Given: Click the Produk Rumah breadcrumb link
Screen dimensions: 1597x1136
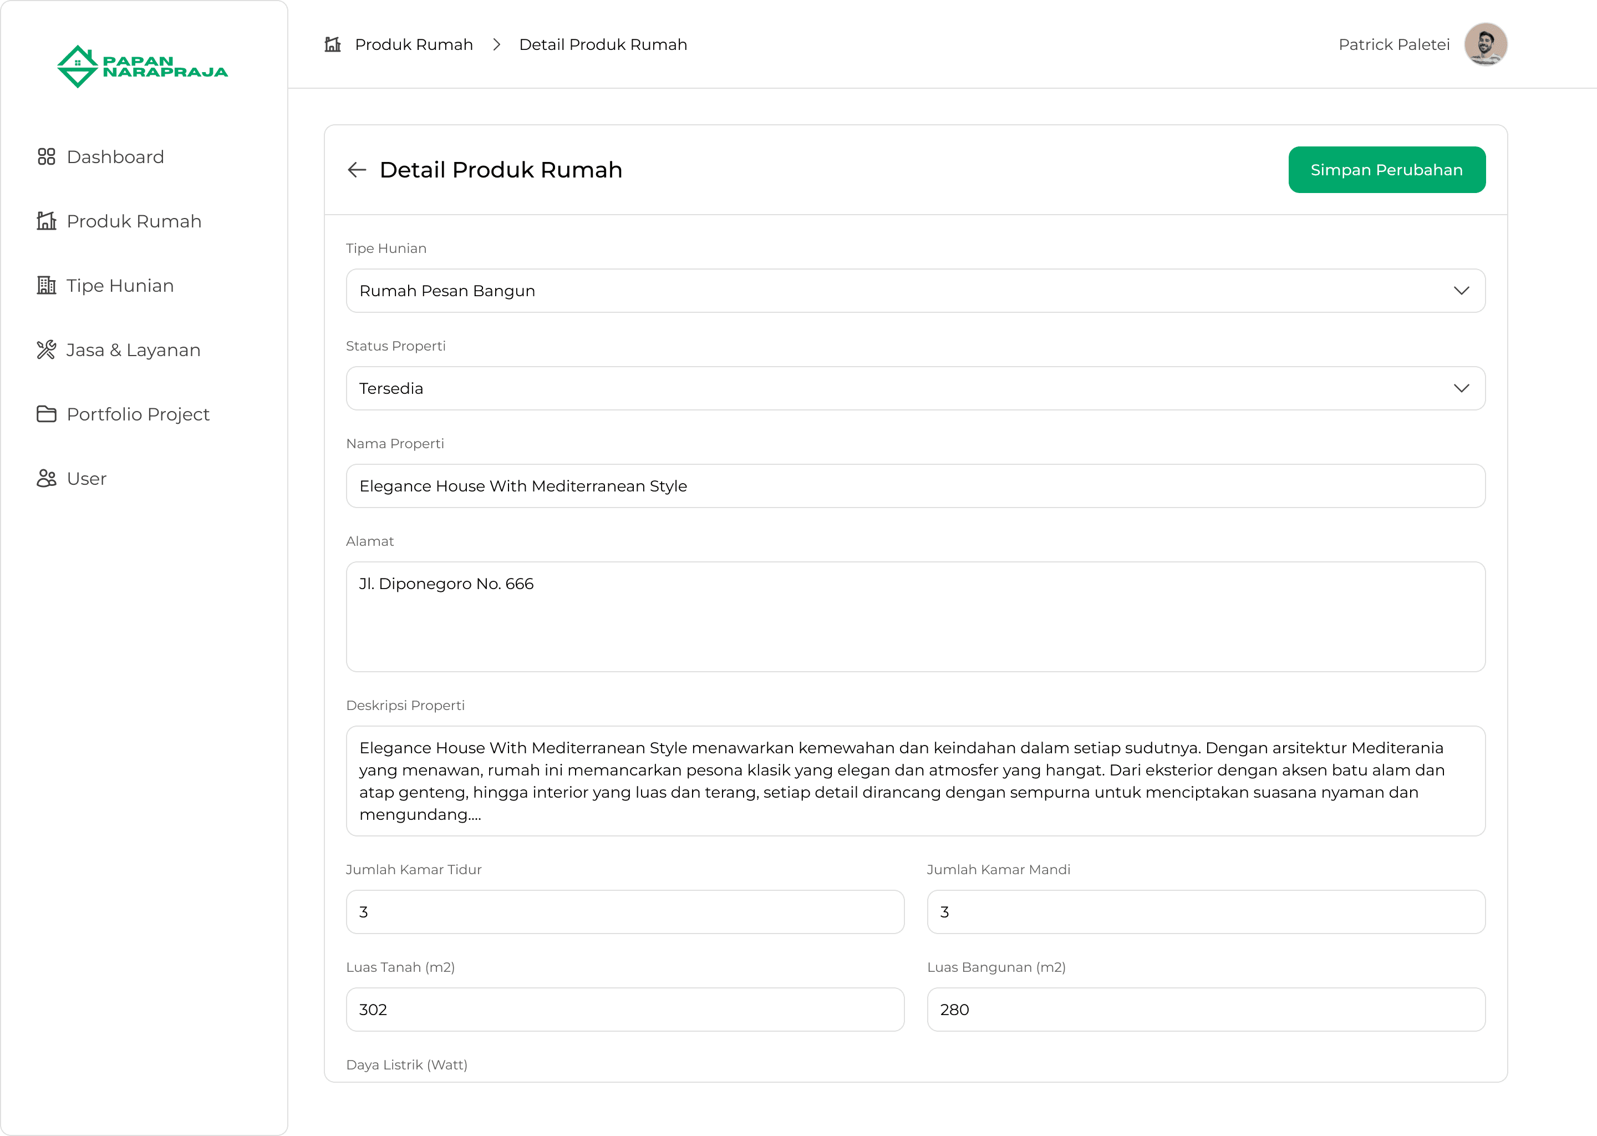Looking at the screenshot, I should pos(414,45).
